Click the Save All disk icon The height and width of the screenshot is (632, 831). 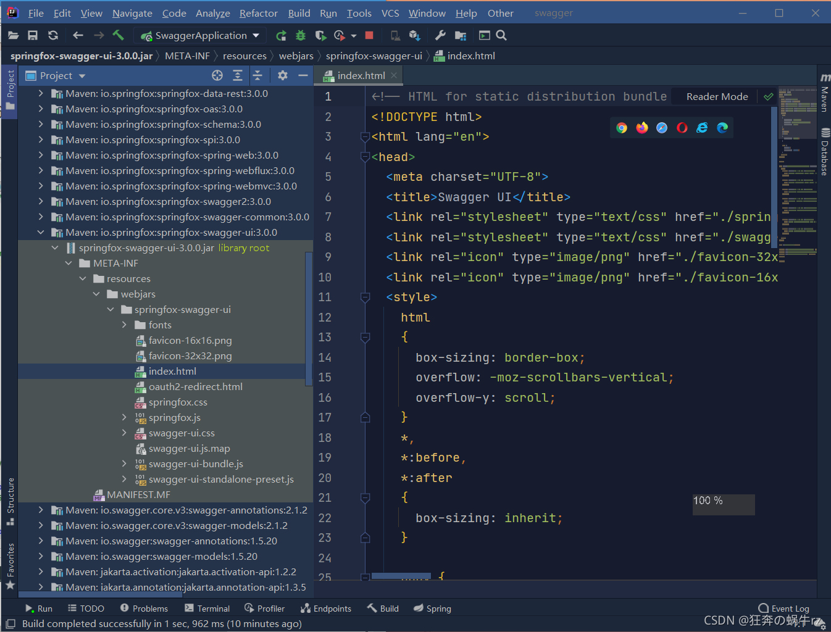[x=33, y=36]
